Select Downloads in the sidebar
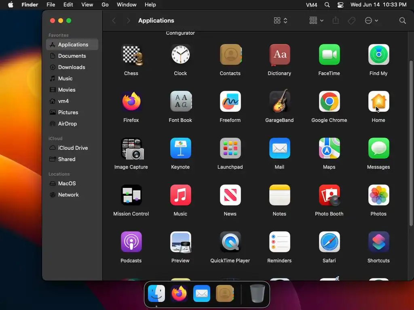Screen dimensions: 414x310 click(72, 67)
